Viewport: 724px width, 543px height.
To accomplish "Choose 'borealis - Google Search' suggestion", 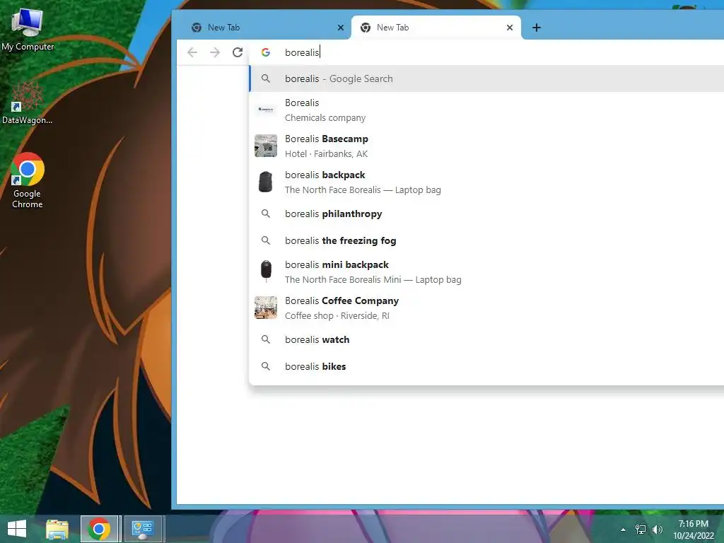I will tap(486, 79).
